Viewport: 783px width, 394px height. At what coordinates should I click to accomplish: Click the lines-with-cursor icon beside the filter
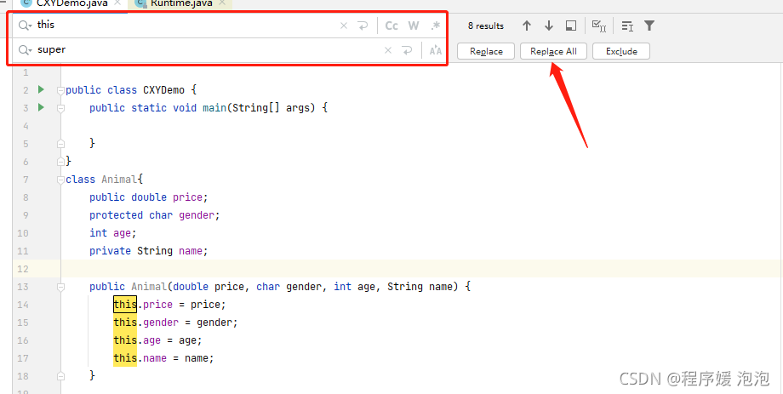(627, 26)
